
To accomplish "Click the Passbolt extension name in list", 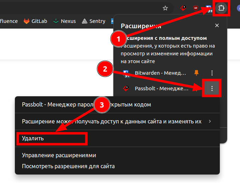I will tap(161, 89).
